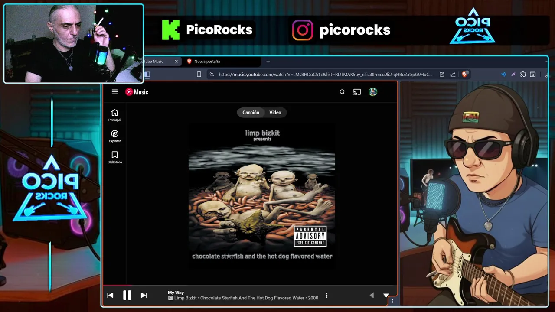Skip to the next track
Screen dimensions: 555x312
[x=144, y=295]
